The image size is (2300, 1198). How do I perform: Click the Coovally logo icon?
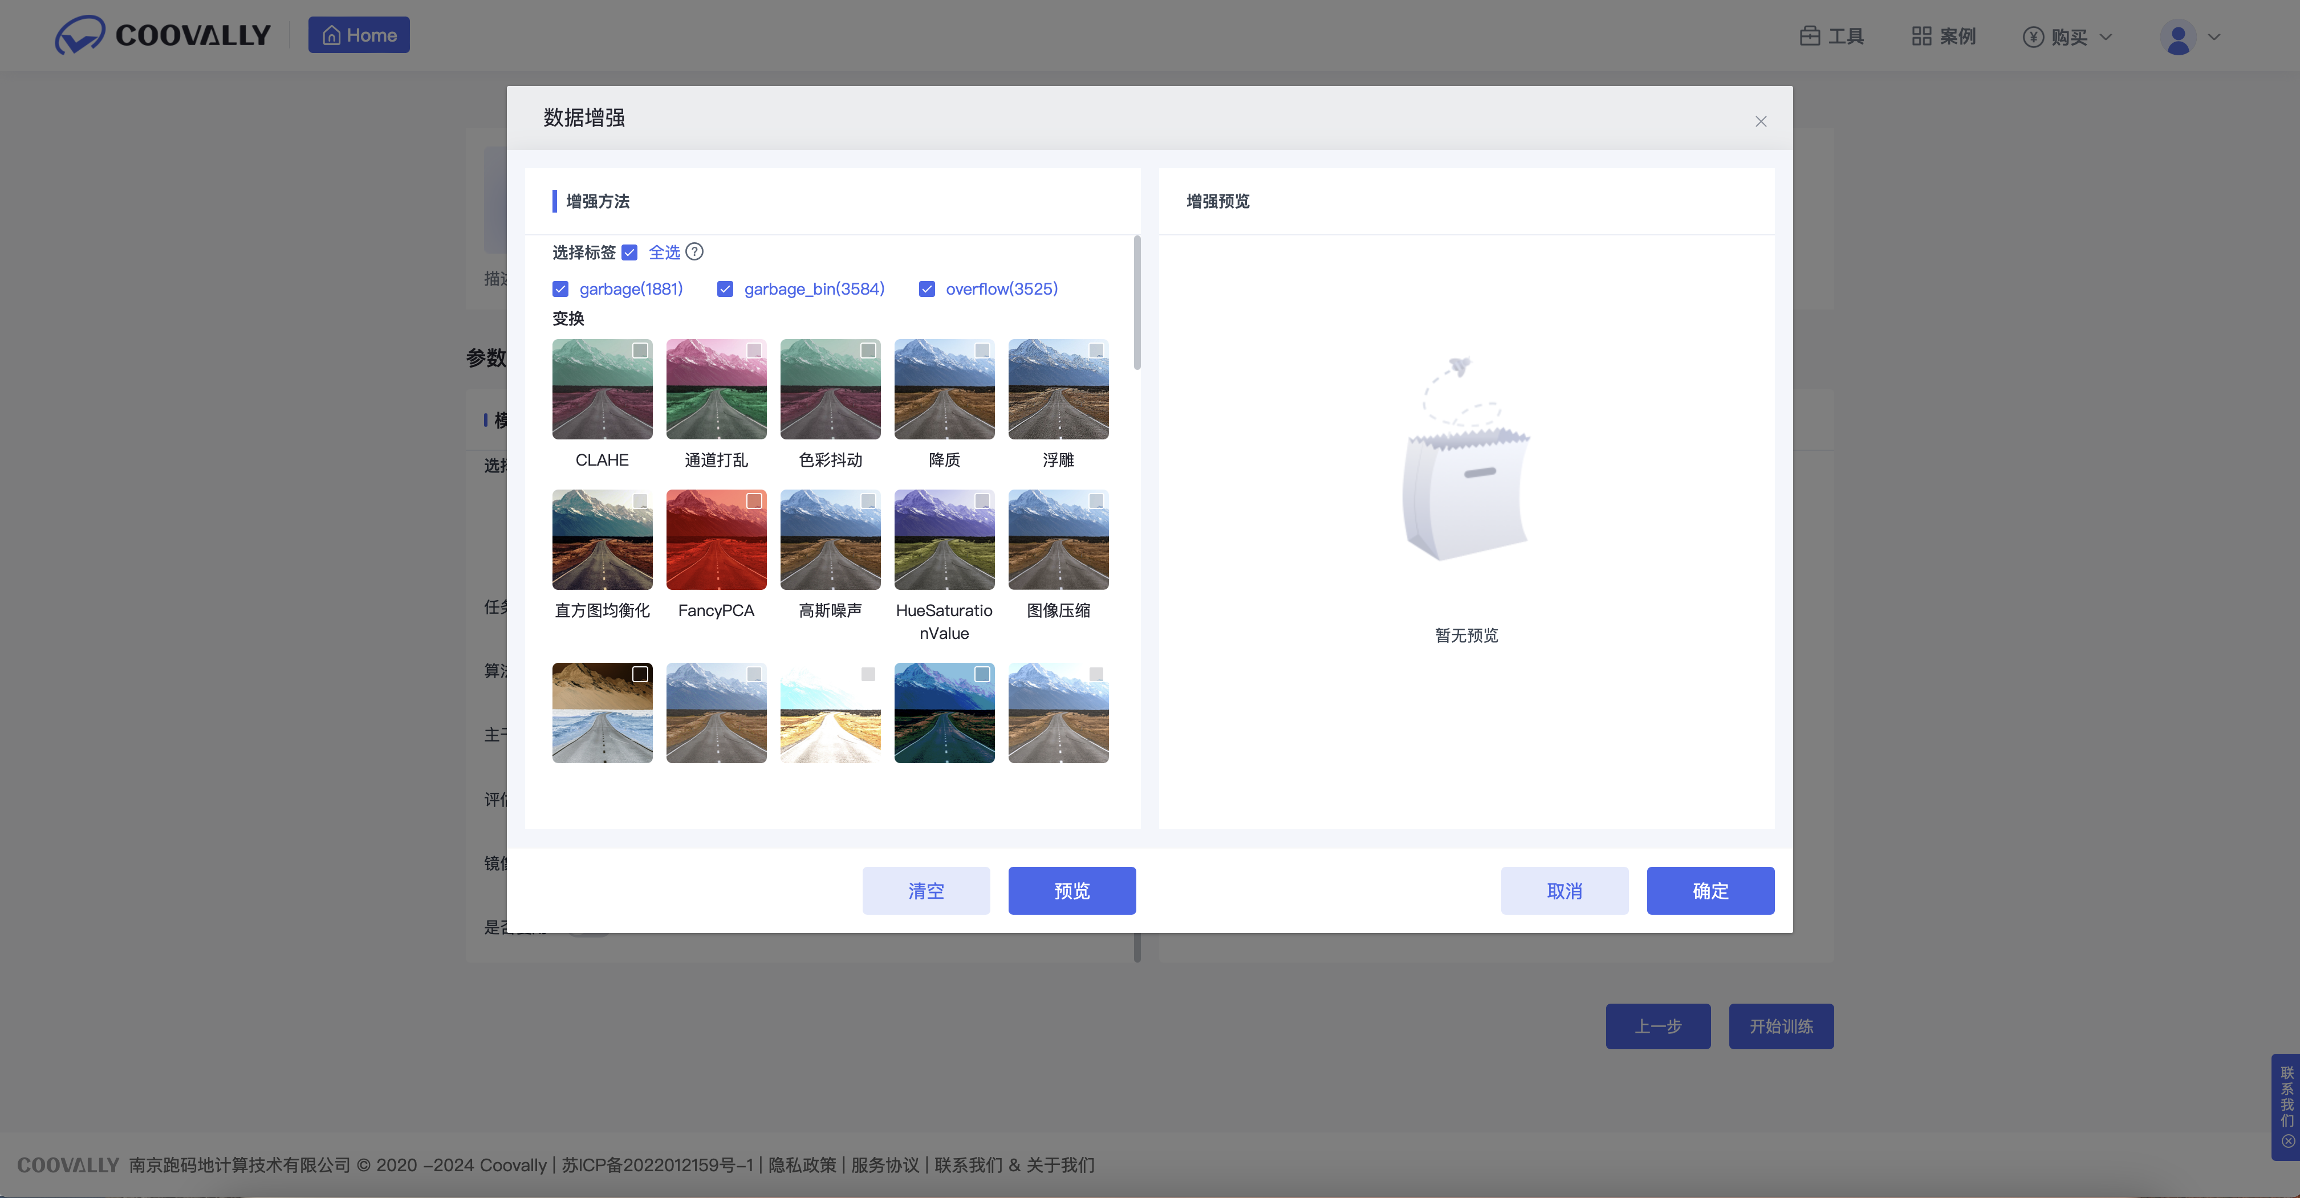click(79, 35)
